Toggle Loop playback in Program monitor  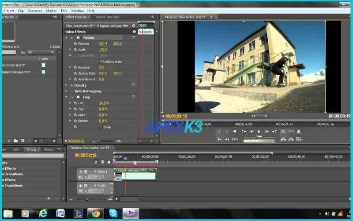click(283, 132)
